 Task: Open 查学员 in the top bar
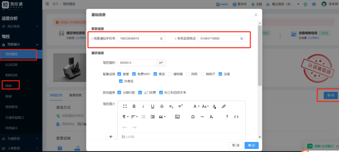[240, 4]
